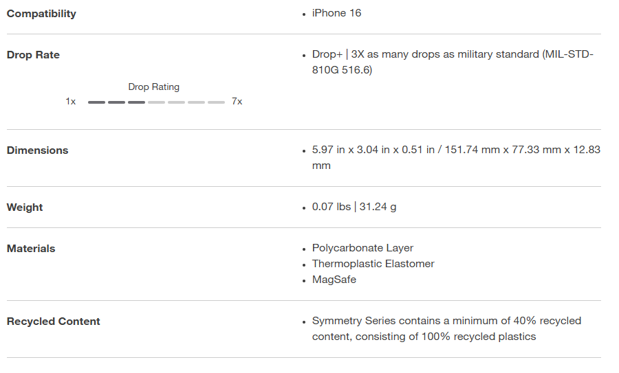Click the Compatibility row heading
The image size is (619, 373).
(41, 14)
